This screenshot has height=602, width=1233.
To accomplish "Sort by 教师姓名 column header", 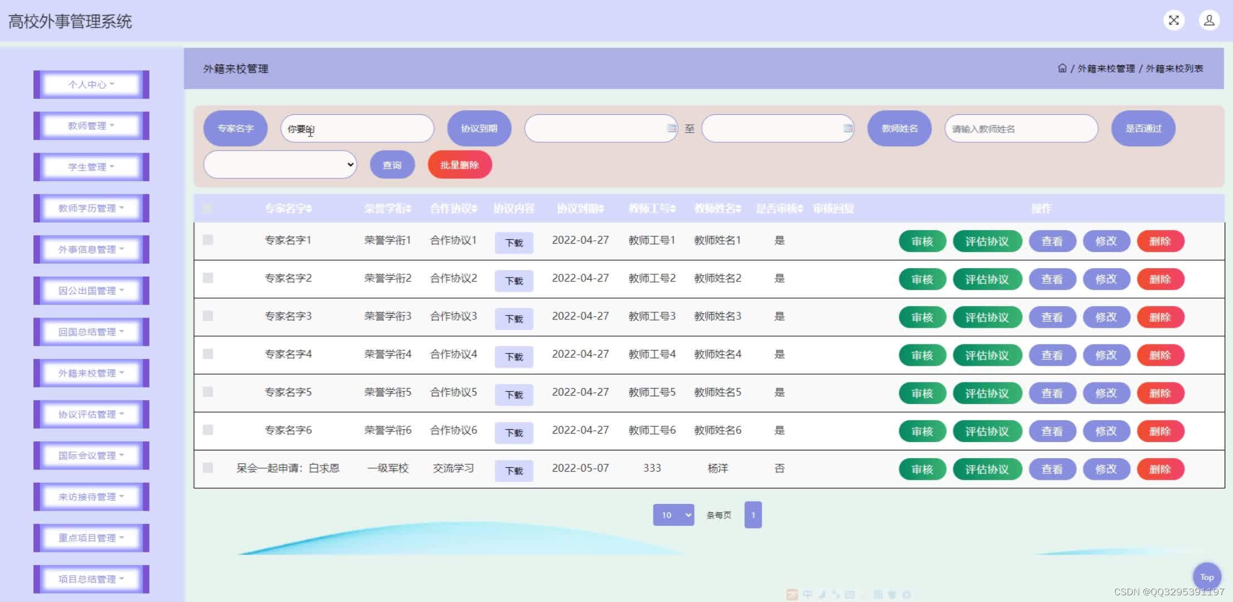I will coord(717,208).
